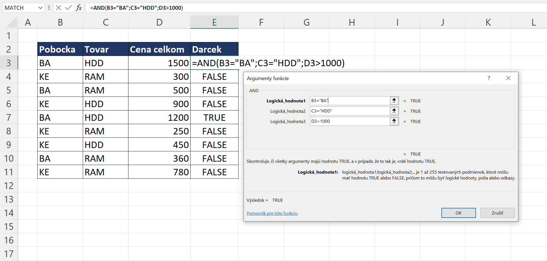This screenshot has width=547, height=261.
Task: Select column F header
Action: (261, 22)
